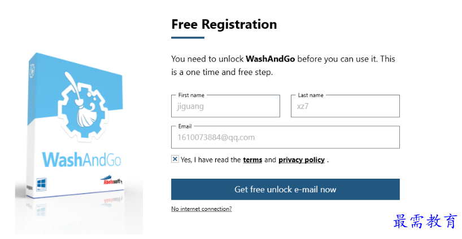The height and width of the screenshot is (239, 462).
Task: Click the No internet connection? link
Action: (x=201, y=209)
